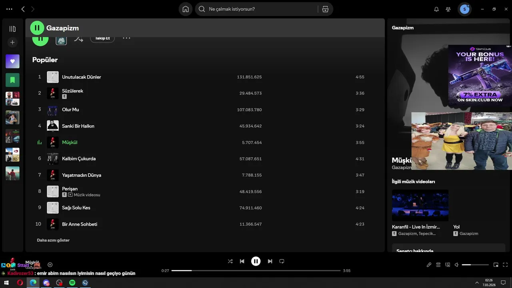512x288 pixels.
Task: Open the Skin.Club bonus advertisement
Action: point(480,75)
